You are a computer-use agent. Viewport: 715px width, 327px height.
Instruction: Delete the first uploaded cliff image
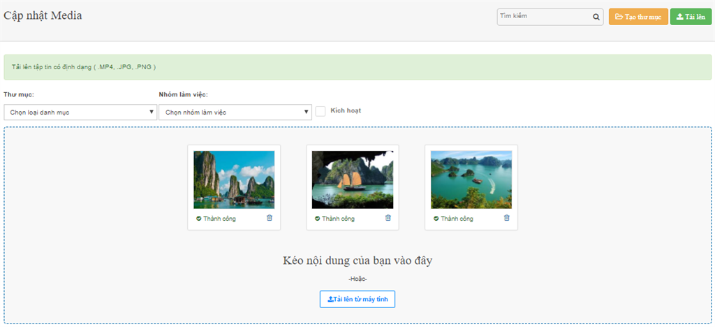tap(269, 218)
